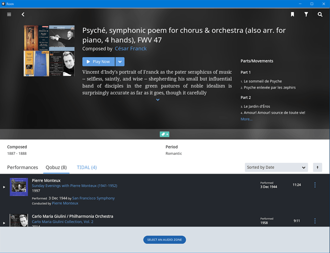The height and width of the screenshot is (253, 330).
Task: Maximize the Roon window
Action: pos(312,4)
